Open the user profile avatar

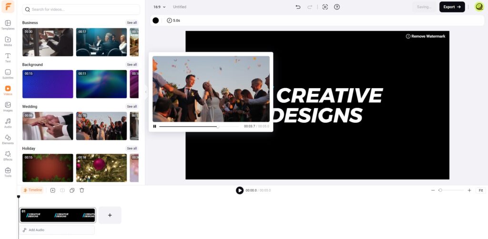click(479, 7)
